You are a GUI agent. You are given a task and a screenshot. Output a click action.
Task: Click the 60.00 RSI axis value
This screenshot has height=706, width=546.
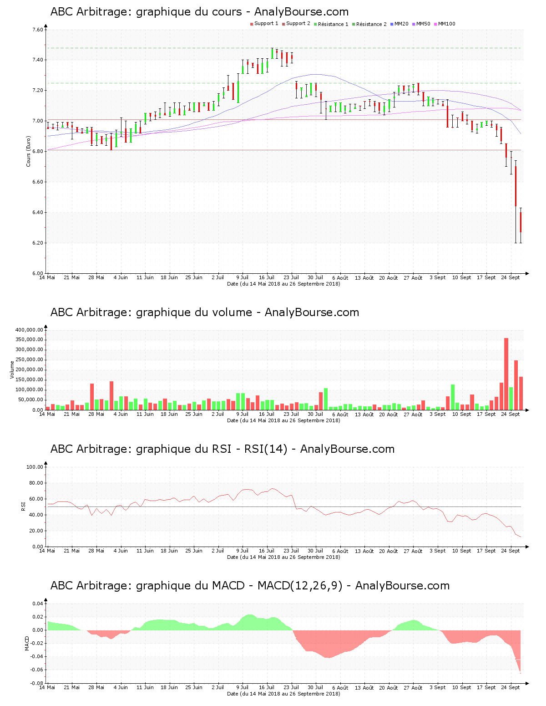point(36,499)
